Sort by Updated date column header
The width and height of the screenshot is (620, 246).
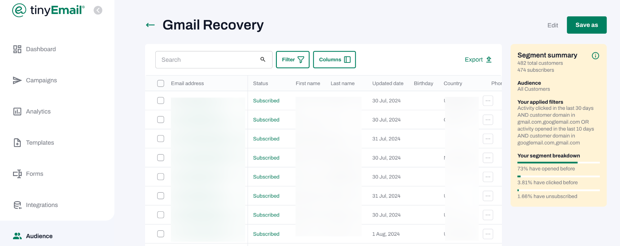(x=388, y=84)
